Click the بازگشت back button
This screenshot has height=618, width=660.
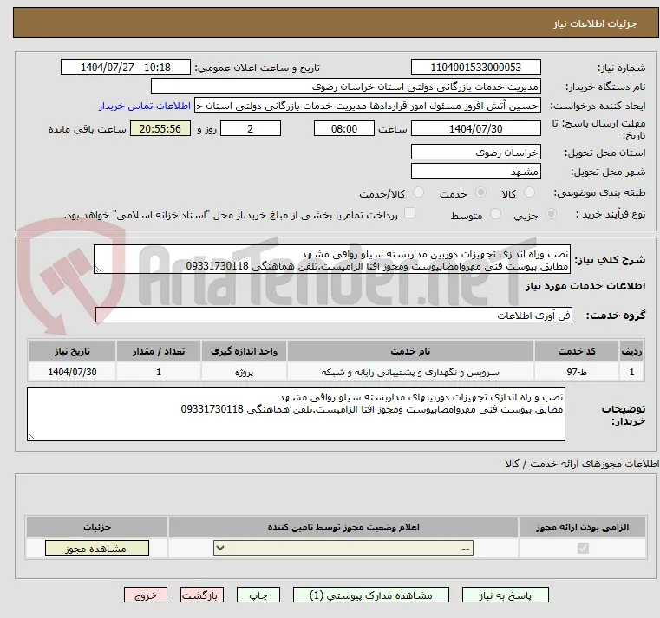[202, 595]
